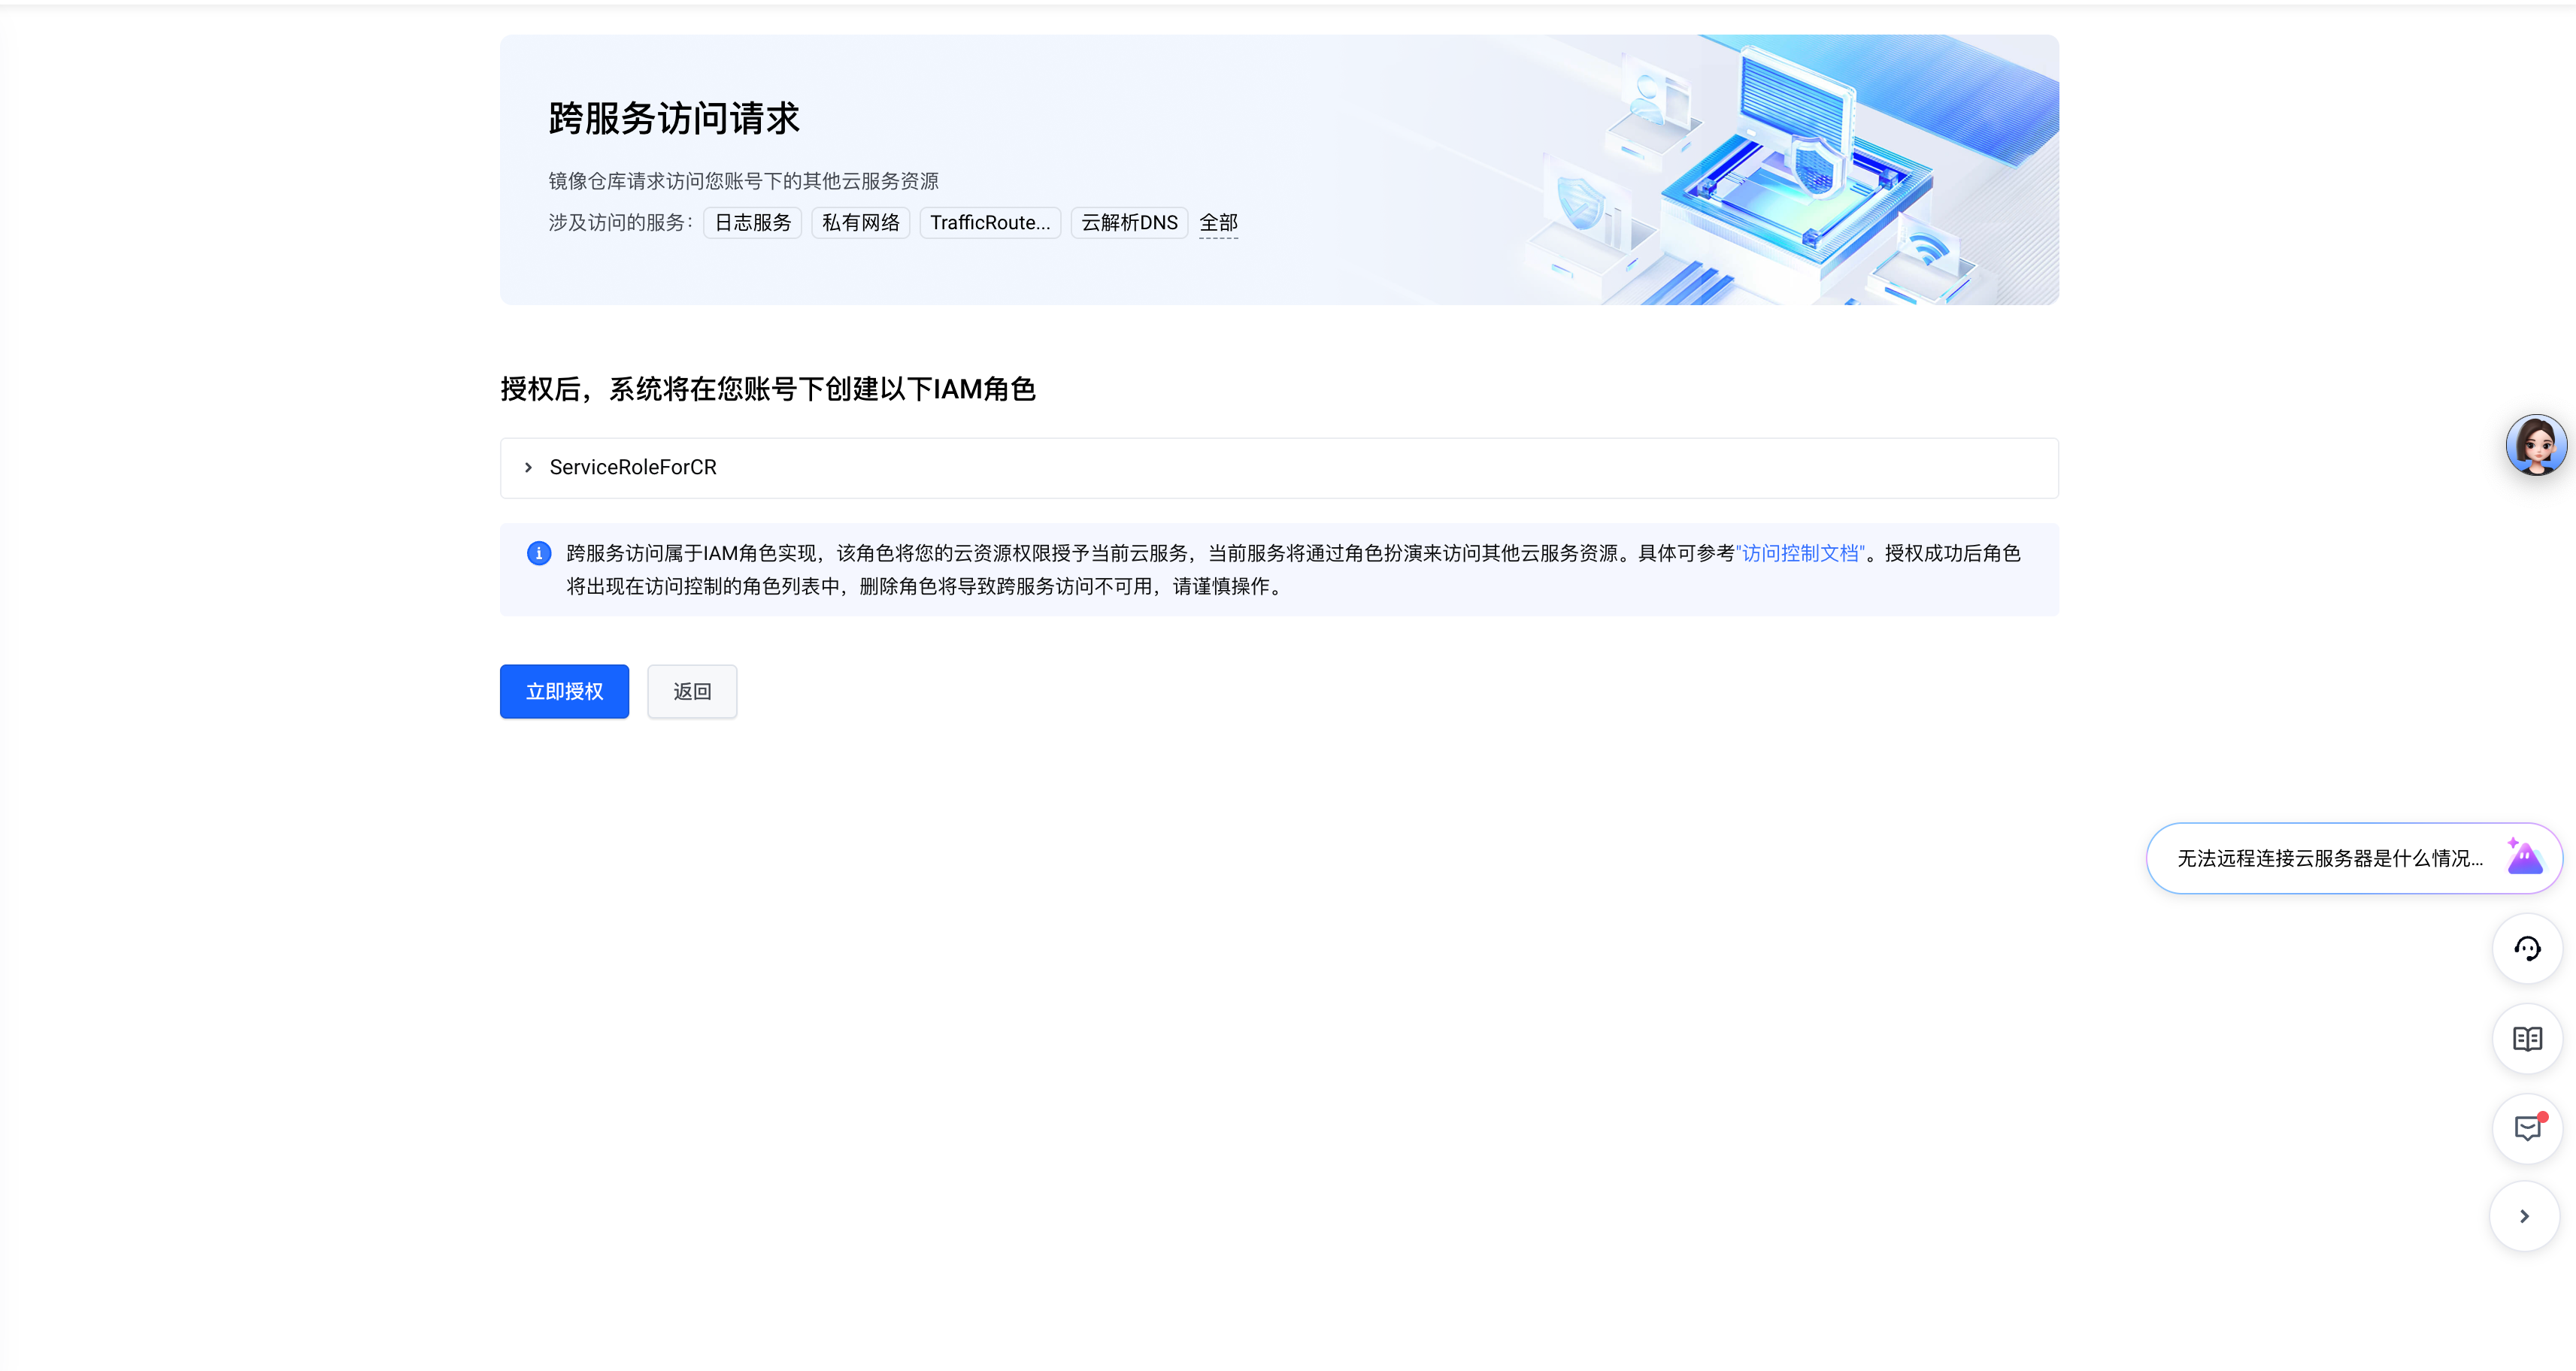Screen dimensions: 2576x1371
Task: Click the red unread badge on feedback icon
Action: point(2543,1116)
